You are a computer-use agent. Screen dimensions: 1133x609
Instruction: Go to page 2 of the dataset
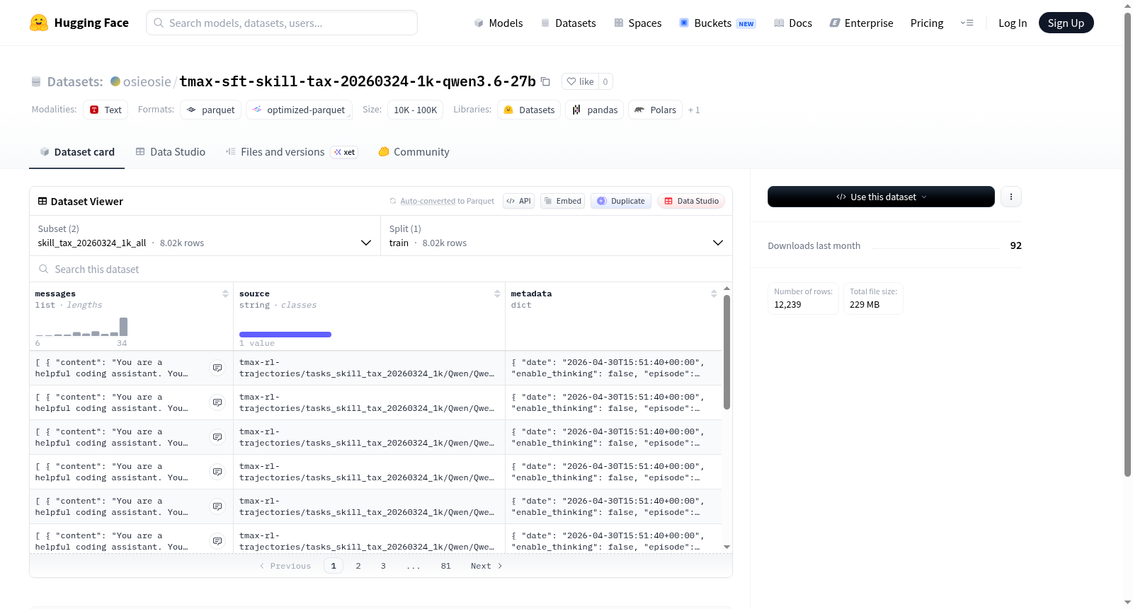pos(358,566)
